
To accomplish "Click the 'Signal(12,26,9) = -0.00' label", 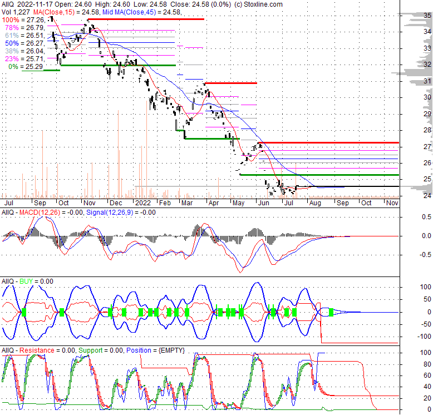I will [x=121, y=213].
